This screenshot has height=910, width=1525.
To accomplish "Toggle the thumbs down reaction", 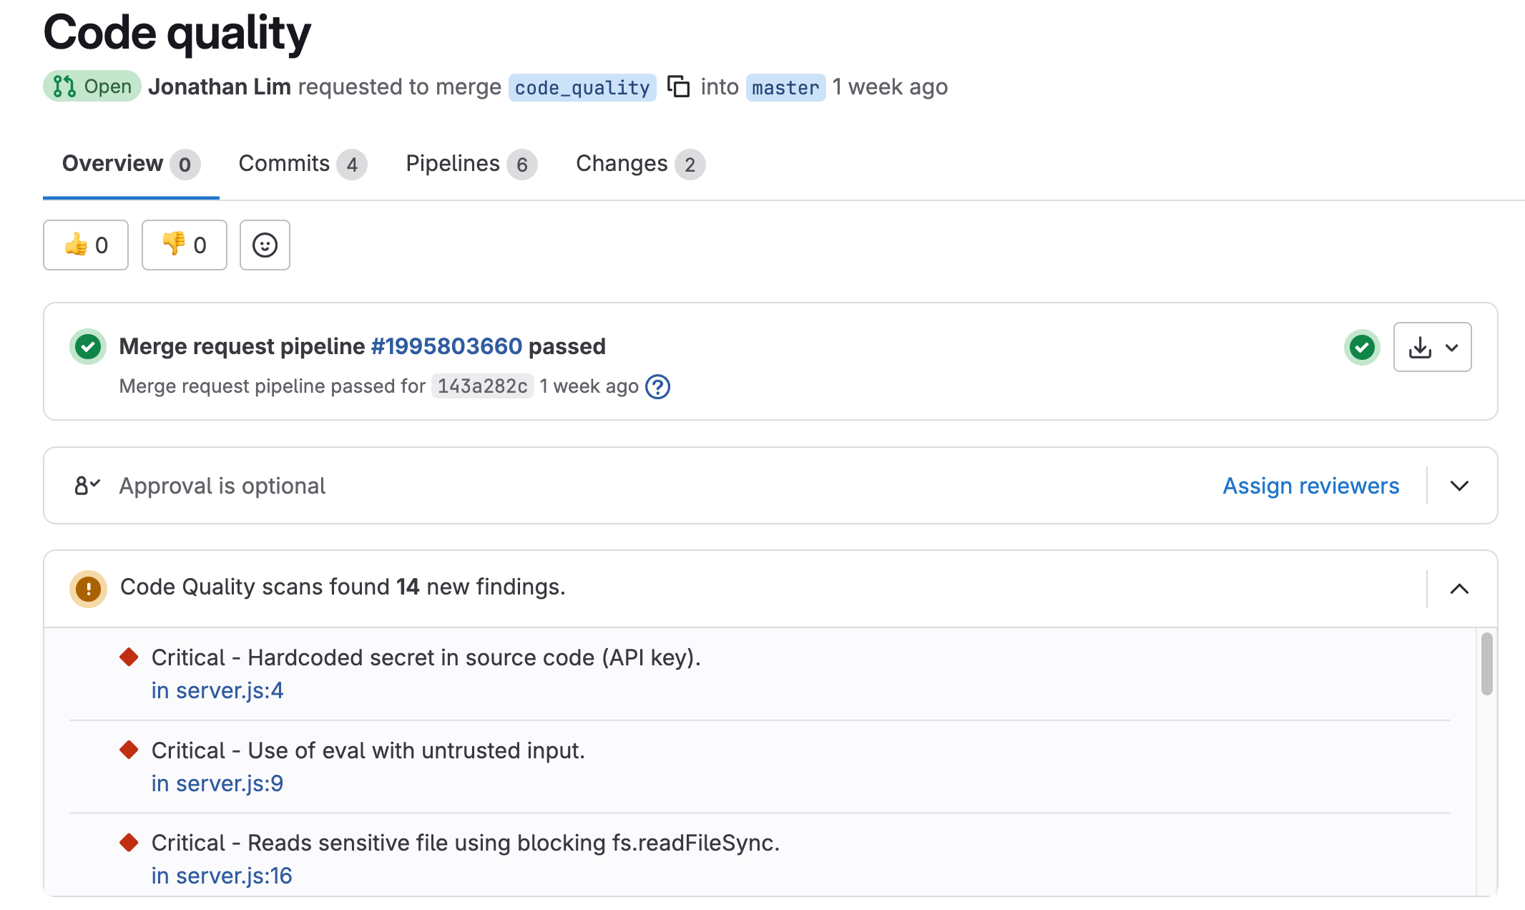I will tap(184, 245).
